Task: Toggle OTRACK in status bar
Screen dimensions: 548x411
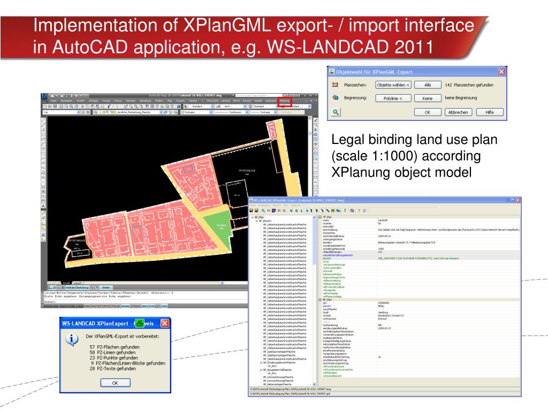Action: [135, 306]
